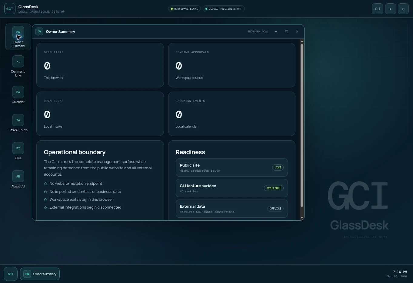Click the CLI button in top-right header

coord(378,9)
